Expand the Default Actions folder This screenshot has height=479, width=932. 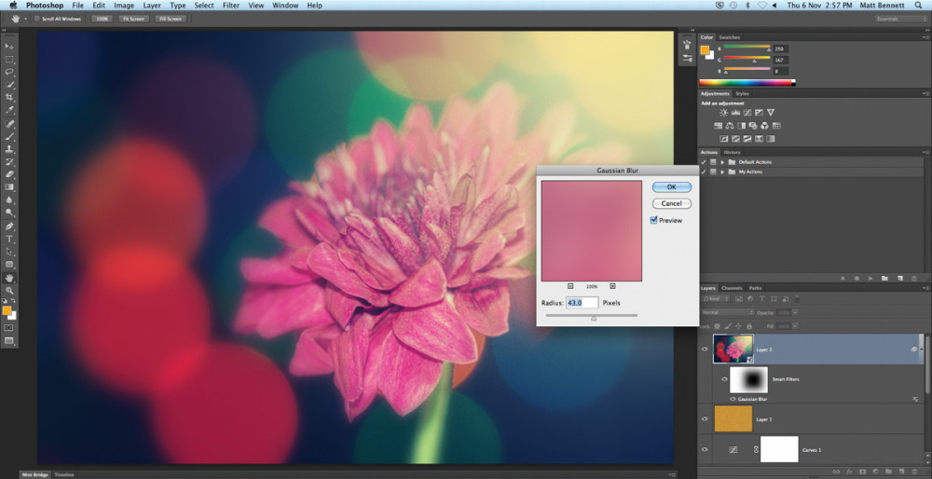coord(723,162)
